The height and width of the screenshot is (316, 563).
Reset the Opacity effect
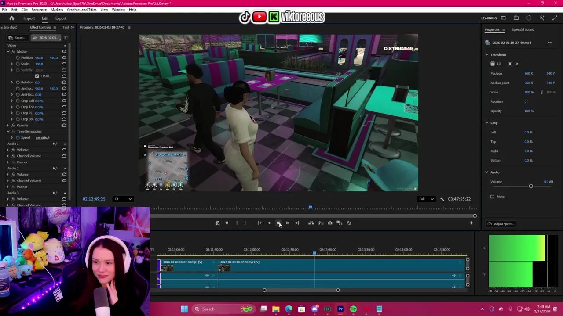point(64,125)
